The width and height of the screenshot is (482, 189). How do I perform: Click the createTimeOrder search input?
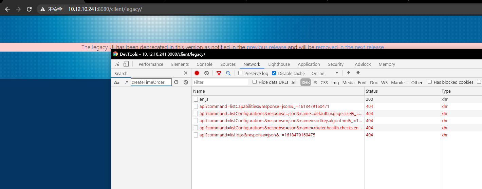pos(151,82)
